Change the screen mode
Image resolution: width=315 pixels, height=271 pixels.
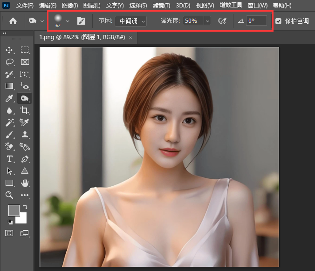click(25, 233)
